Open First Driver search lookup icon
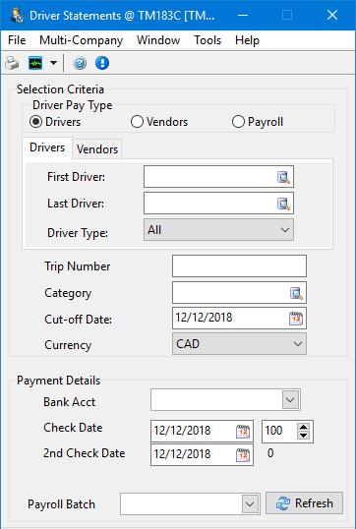 click(x=283, y=177)
